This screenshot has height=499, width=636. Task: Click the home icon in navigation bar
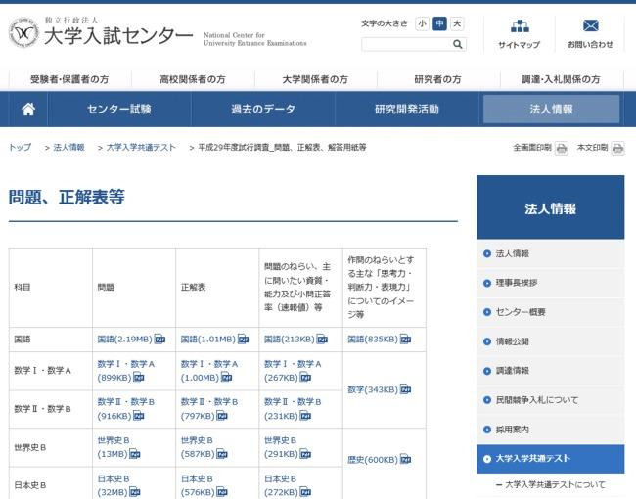[28, 110]
